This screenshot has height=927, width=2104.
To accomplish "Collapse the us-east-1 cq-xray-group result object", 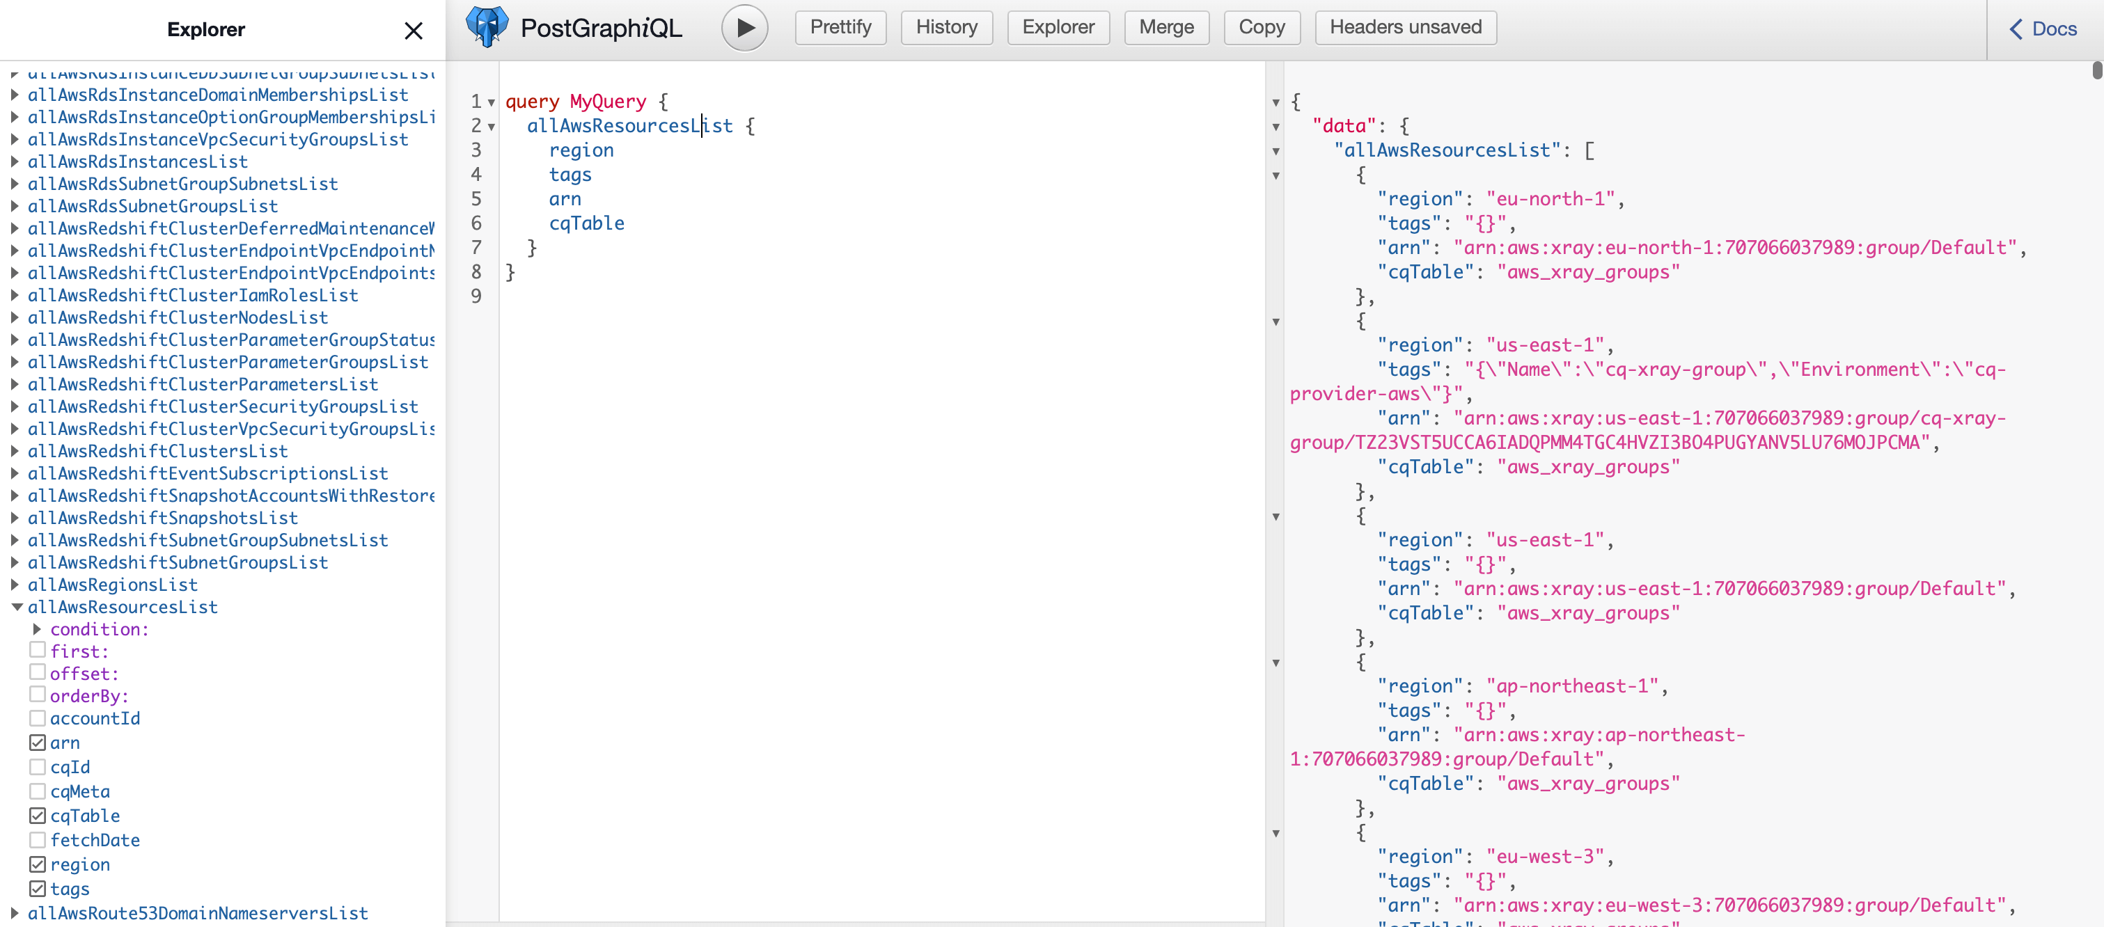I will point(1275,323).
